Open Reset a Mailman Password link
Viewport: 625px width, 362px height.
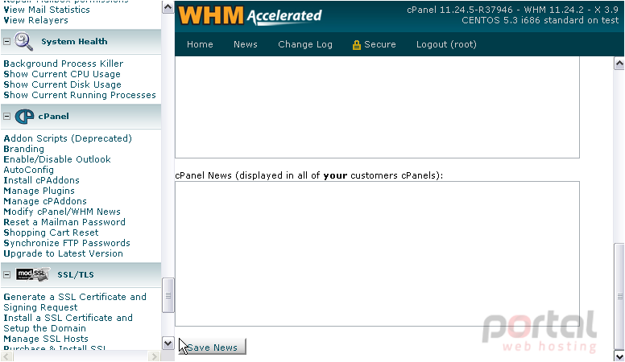click(x=64, y=222)
